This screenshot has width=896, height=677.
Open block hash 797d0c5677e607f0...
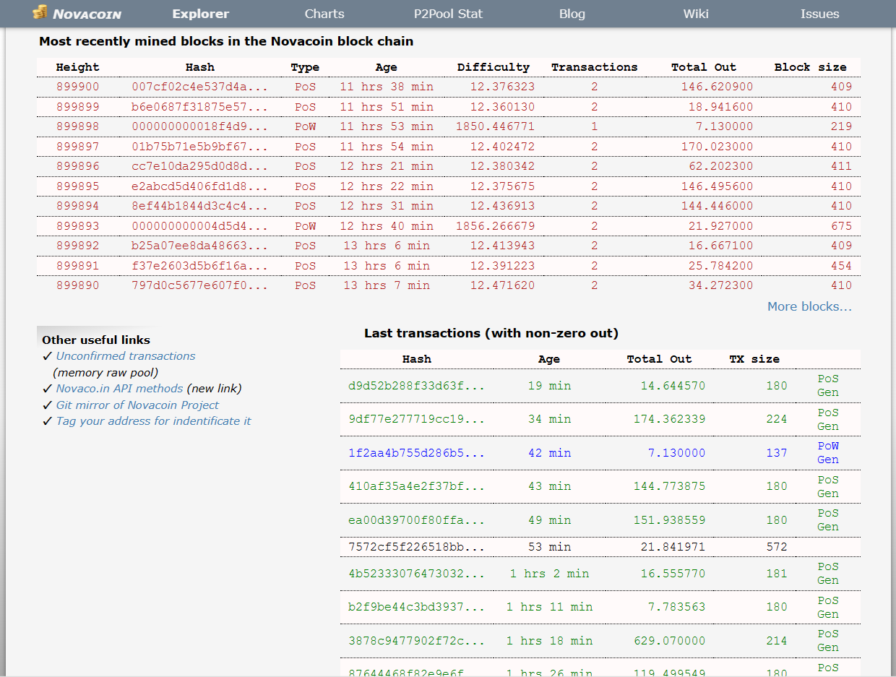coord(199,285)
